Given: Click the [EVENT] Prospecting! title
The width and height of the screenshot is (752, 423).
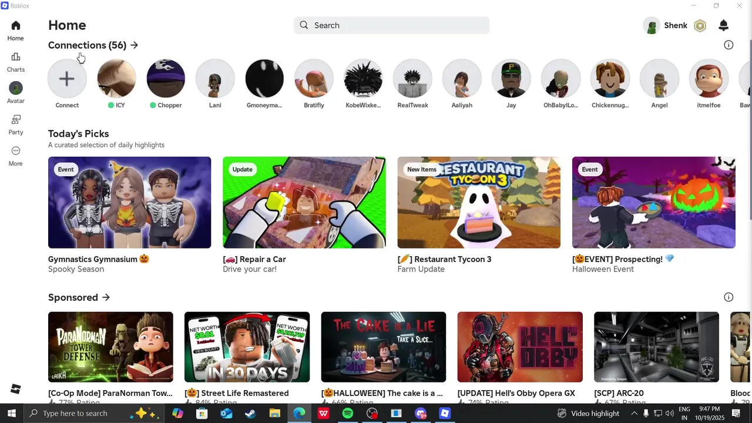Looking at the screenshot, I should (623, 259).
